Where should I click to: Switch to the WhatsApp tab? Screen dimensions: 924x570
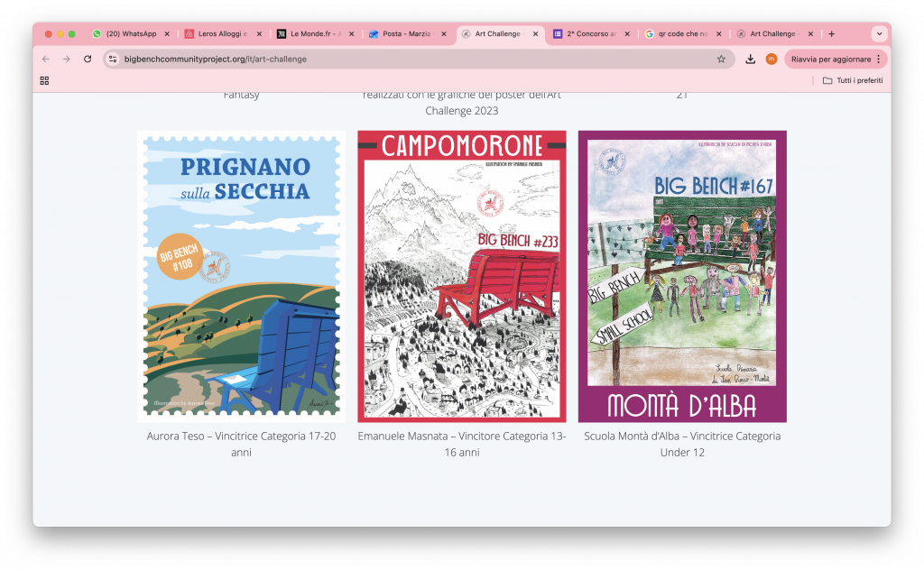tap(125, 33)
